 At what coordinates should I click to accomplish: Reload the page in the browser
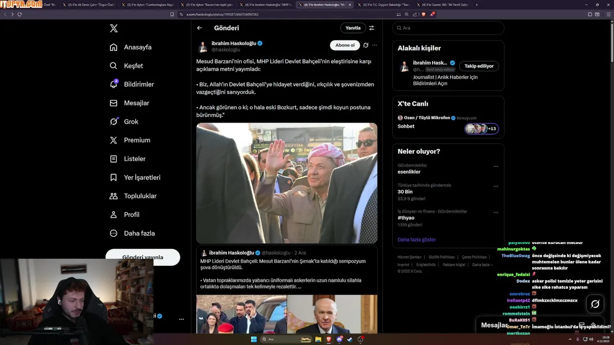[x=20, y=14]
